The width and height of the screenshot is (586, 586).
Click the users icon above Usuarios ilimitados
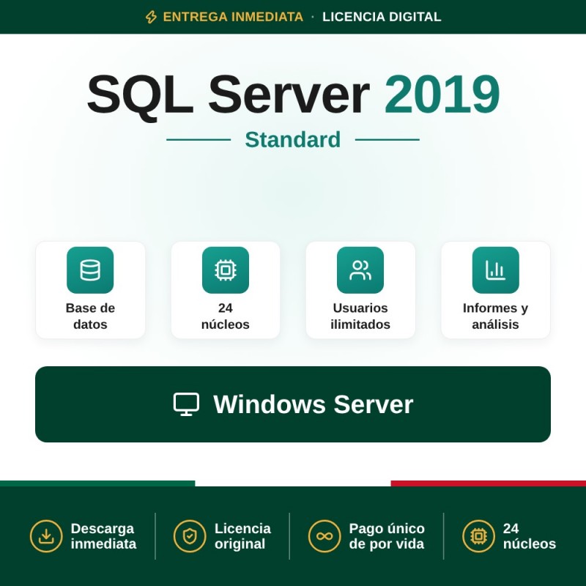tap(360, 270)
